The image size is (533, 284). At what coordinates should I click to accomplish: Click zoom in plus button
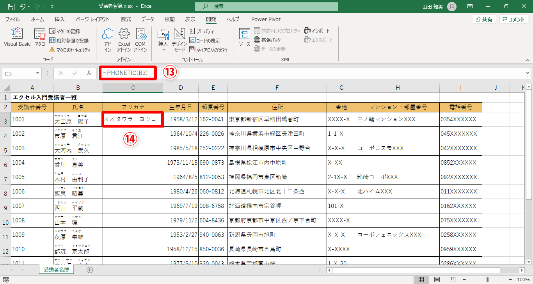(510, 279)
